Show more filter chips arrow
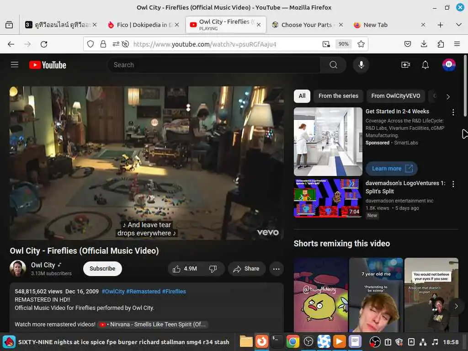The image size is (468, 351). coord(448,97)
